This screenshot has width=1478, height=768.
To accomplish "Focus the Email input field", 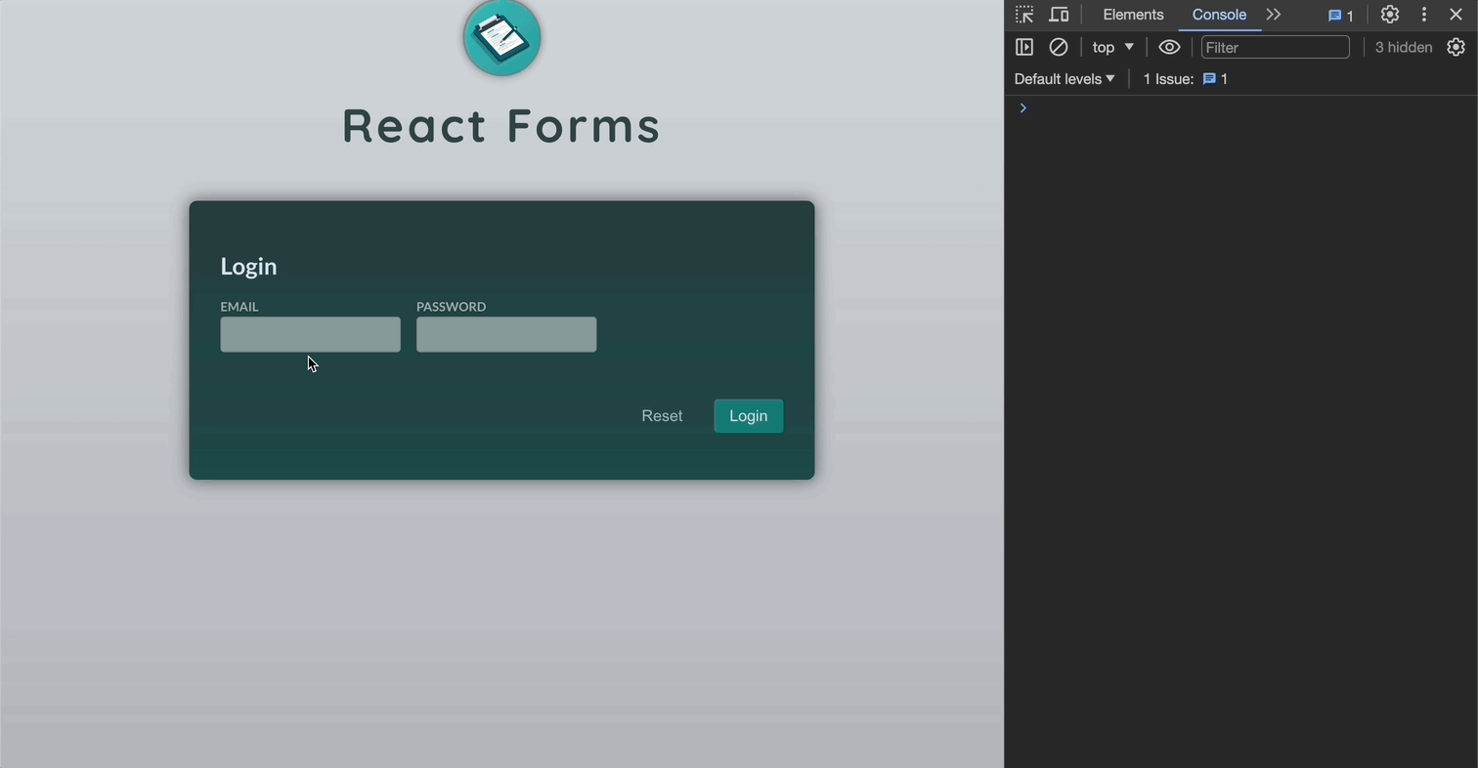I will pyautogui.click(x=310, y=334).
